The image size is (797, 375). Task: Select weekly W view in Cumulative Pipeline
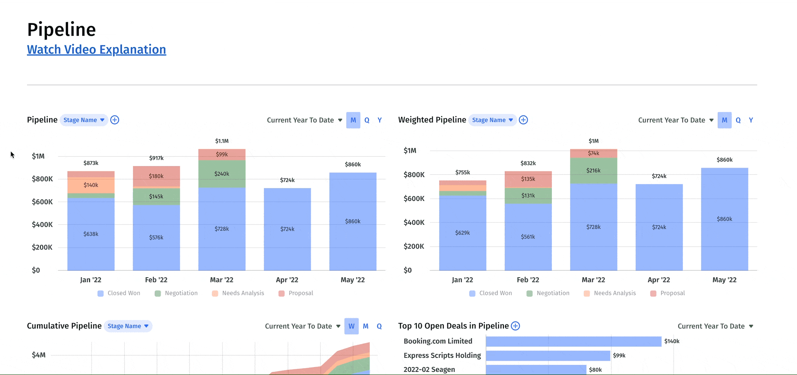[351, 326]
